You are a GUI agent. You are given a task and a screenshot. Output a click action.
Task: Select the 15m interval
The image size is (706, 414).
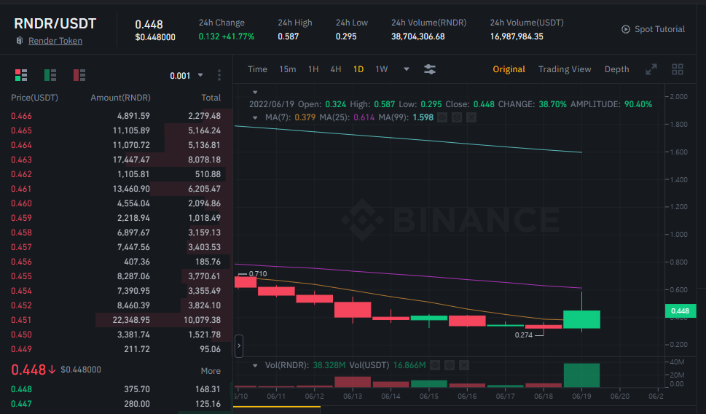287,69
